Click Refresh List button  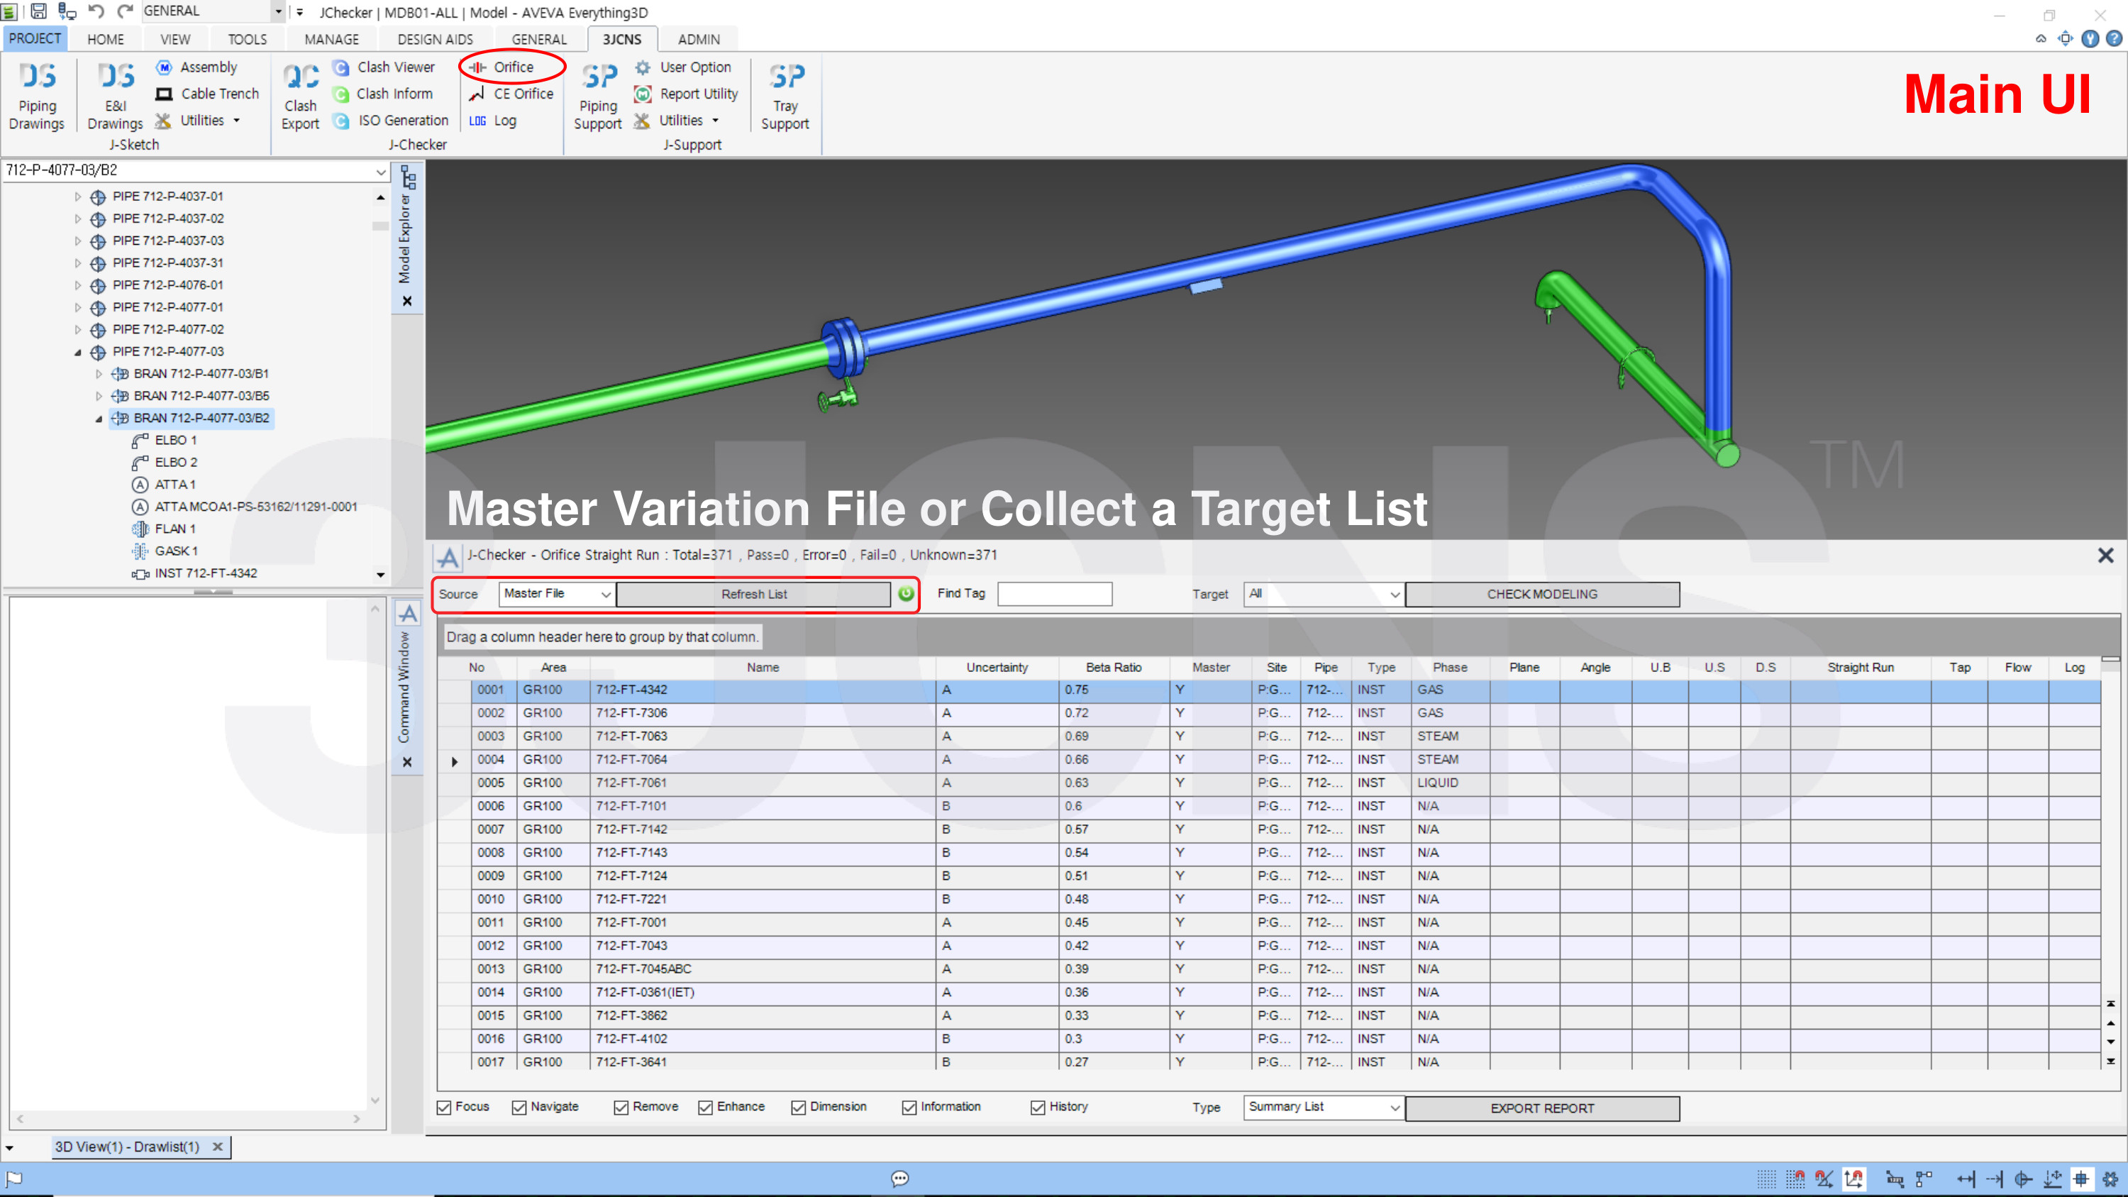click(753, 594)
